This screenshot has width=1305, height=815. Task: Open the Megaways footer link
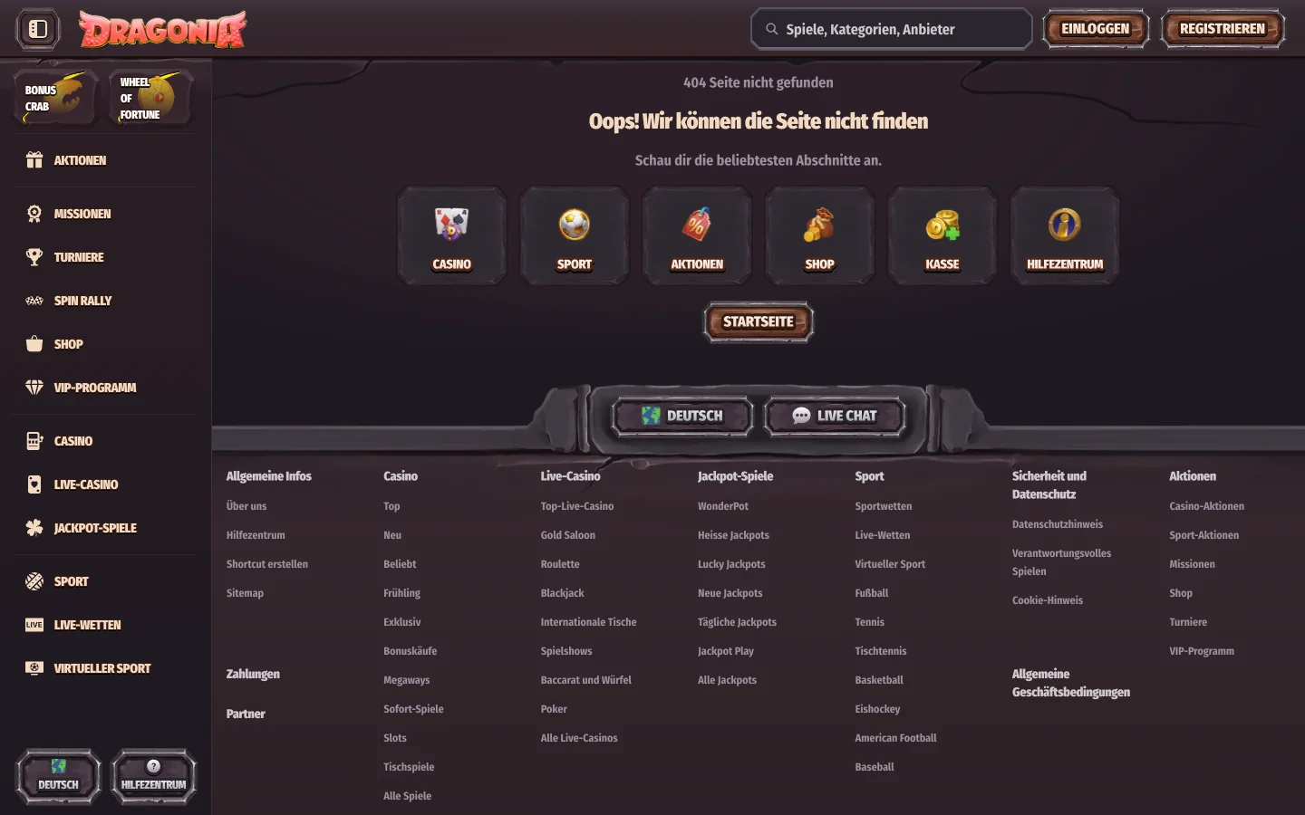pos(407,680)
